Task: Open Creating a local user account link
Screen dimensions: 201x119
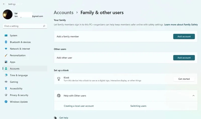Action: click(x=79, y=106)
